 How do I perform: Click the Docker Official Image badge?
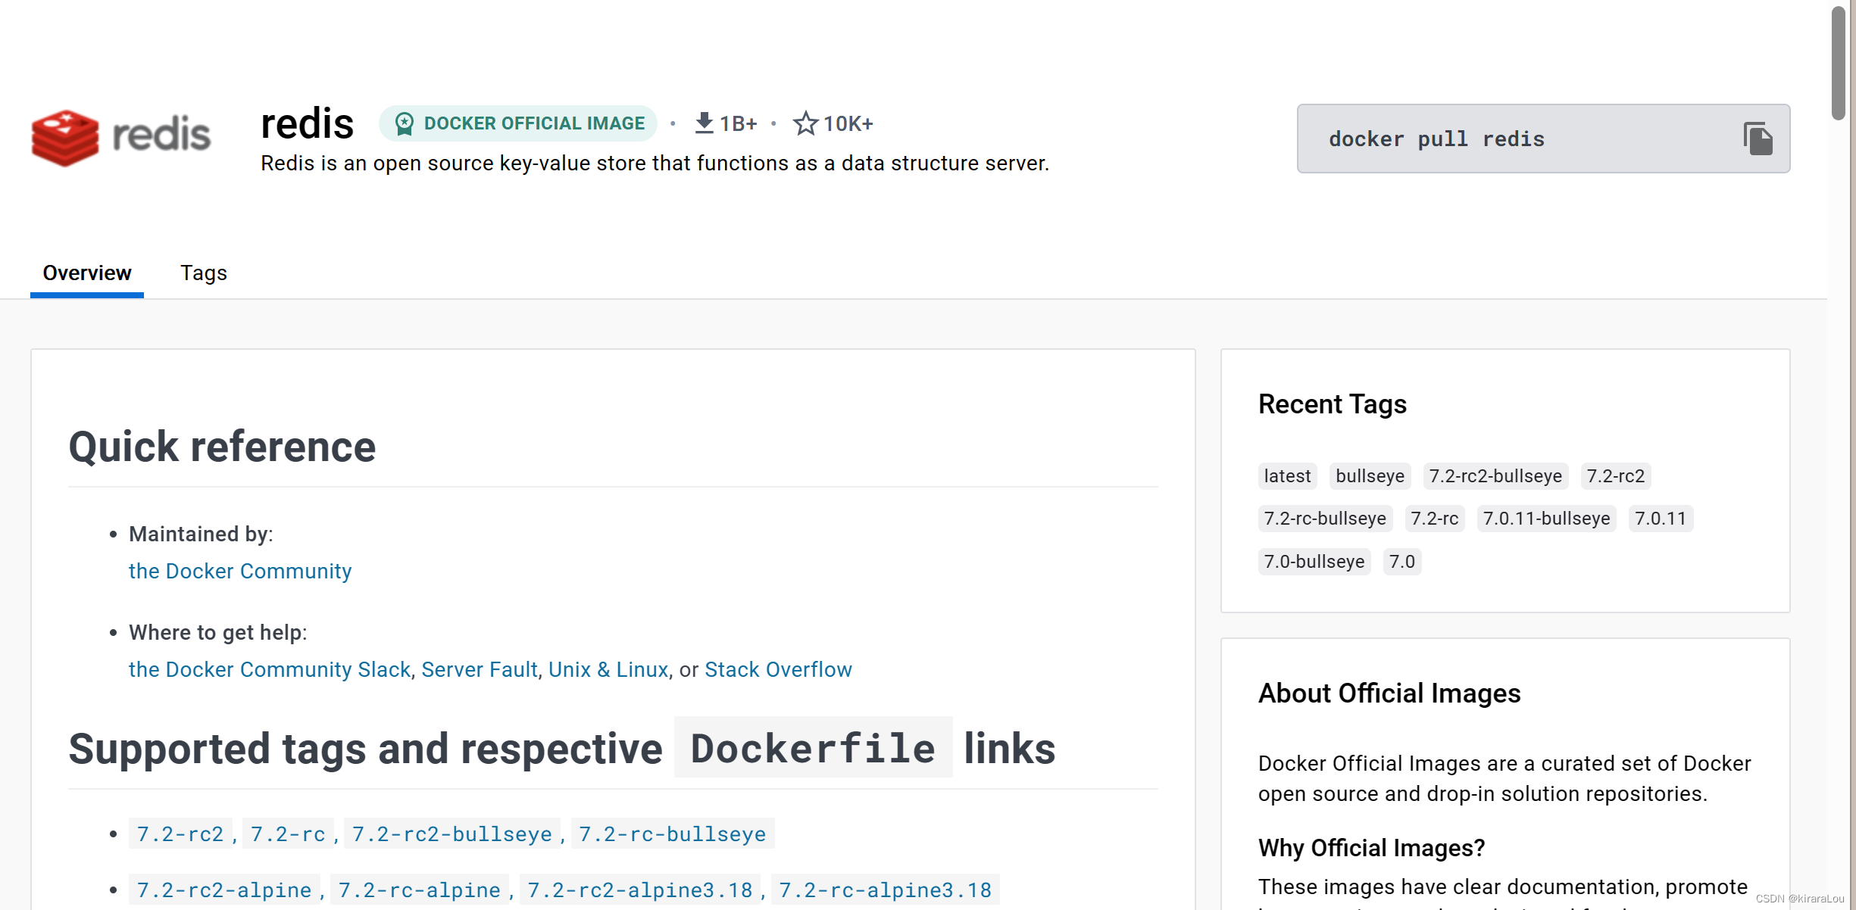click(518, 123)
